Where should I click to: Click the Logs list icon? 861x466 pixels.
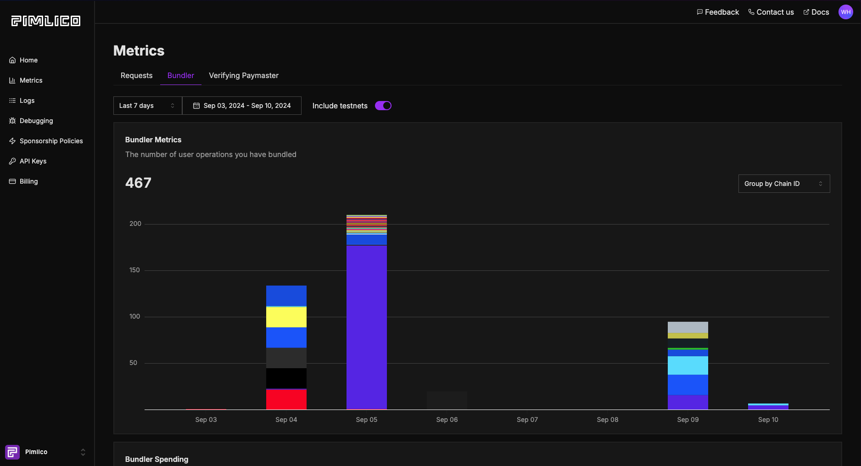[x=12, y=101]
